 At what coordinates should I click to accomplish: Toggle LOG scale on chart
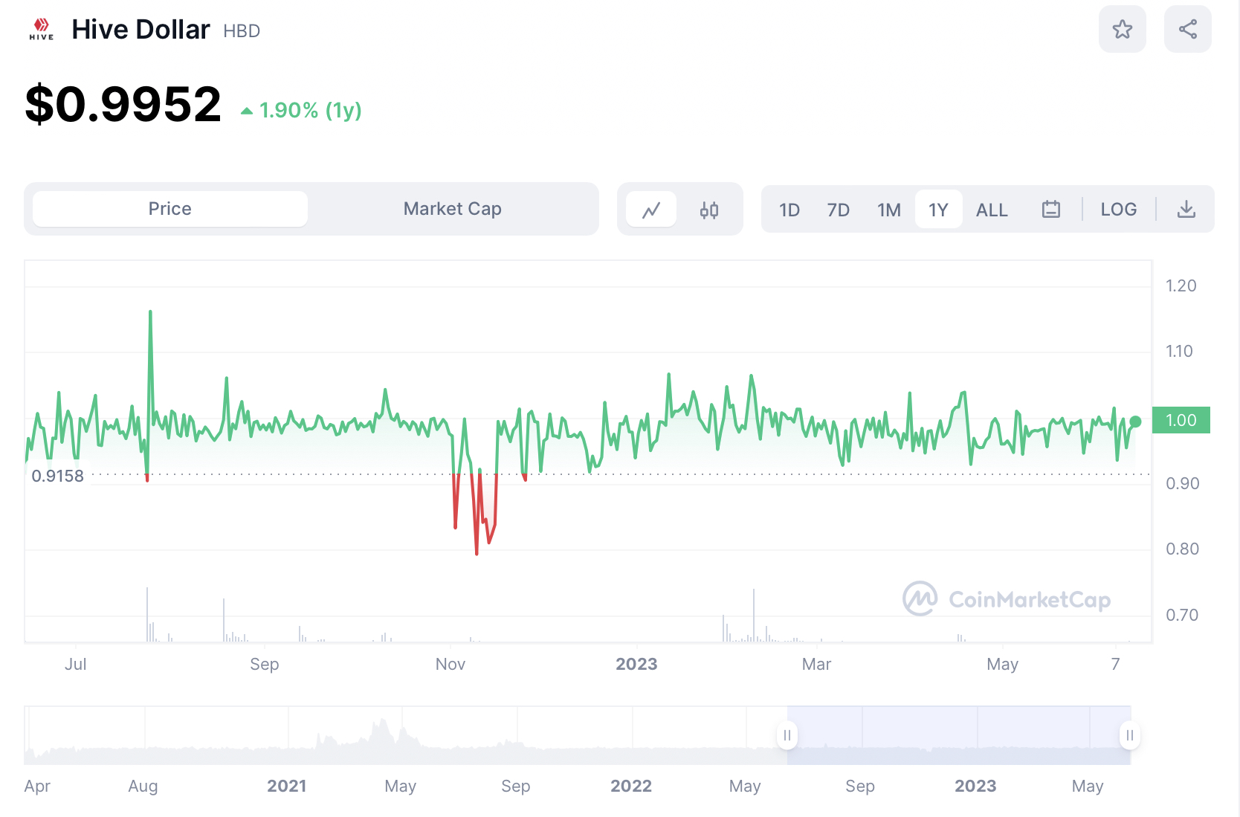[1118, 210]
